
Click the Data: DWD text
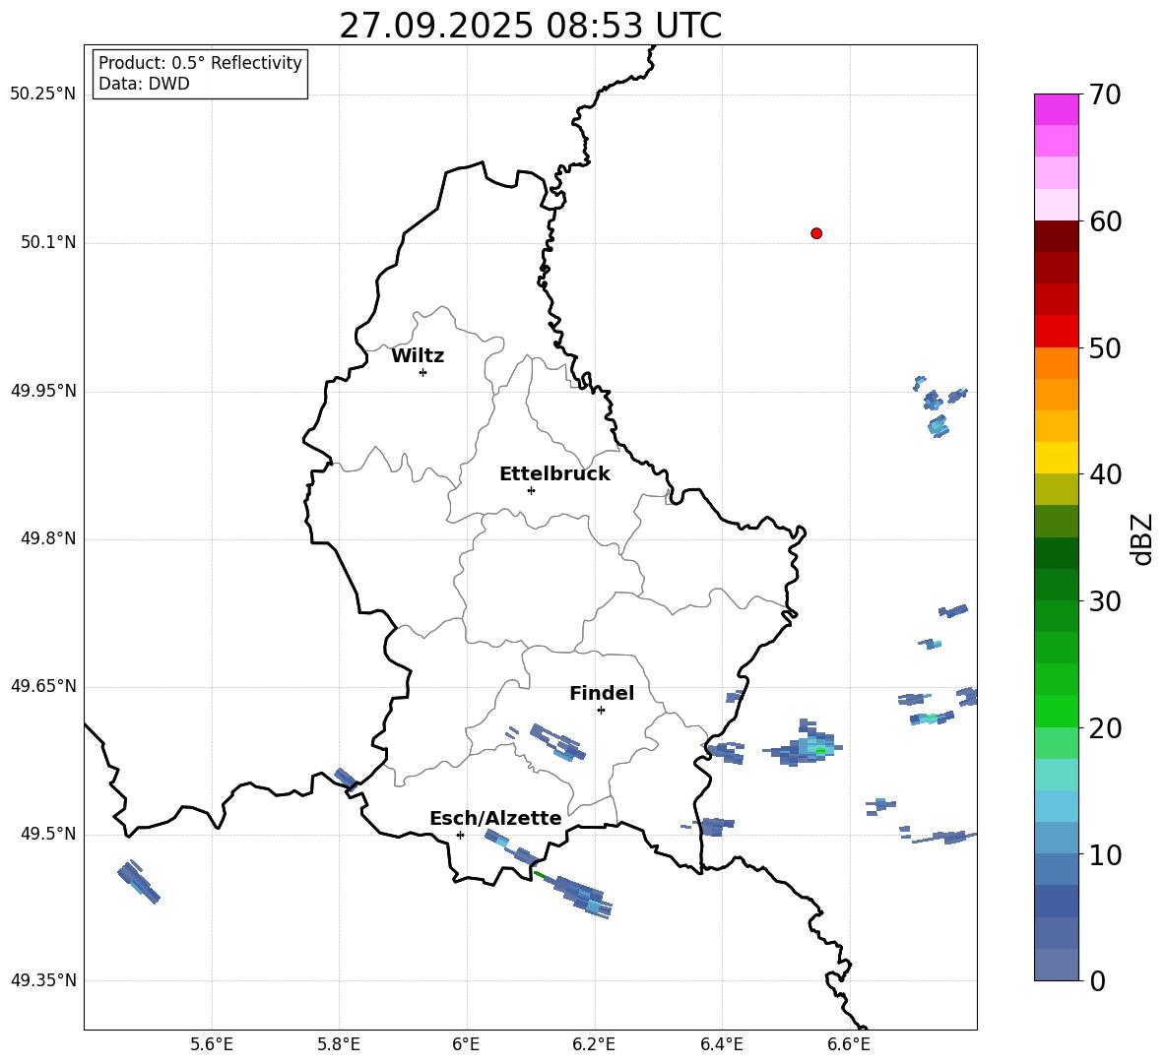click(x=144, y=84)
